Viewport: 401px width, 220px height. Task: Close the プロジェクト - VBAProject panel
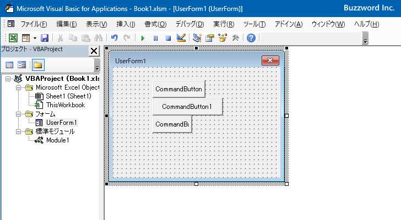pos(94,51)
